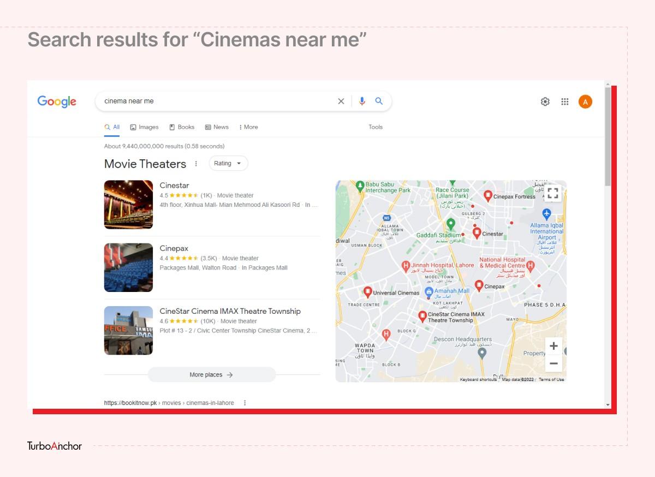This screenshot has width=655, height=477.
Task: Click Amanah Mall shopping marker
Action: [x=429, y=292]
